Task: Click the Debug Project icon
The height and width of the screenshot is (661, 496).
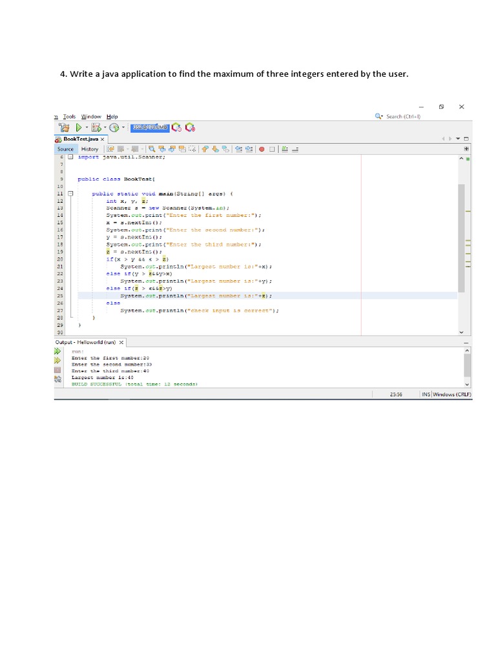Action: [96, 128]
